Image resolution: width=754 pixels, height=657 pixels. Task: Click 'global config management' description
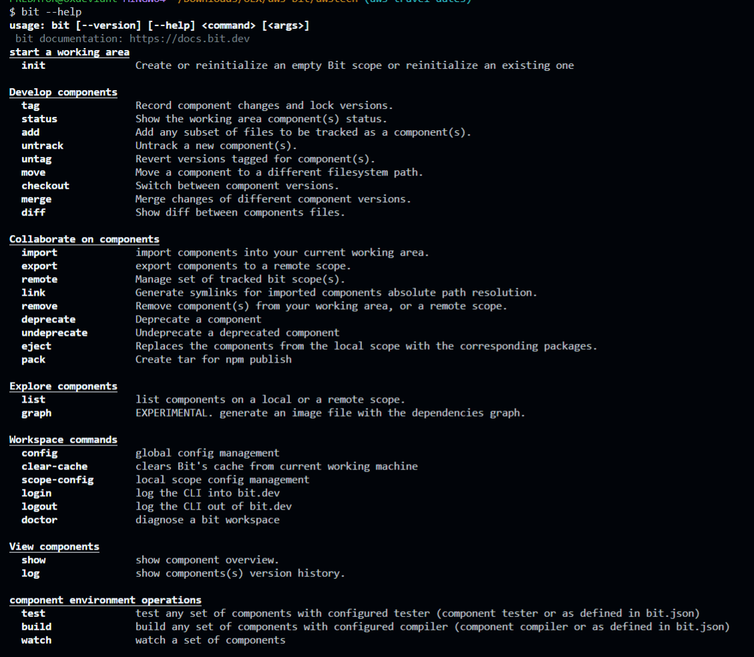(207, 453)
